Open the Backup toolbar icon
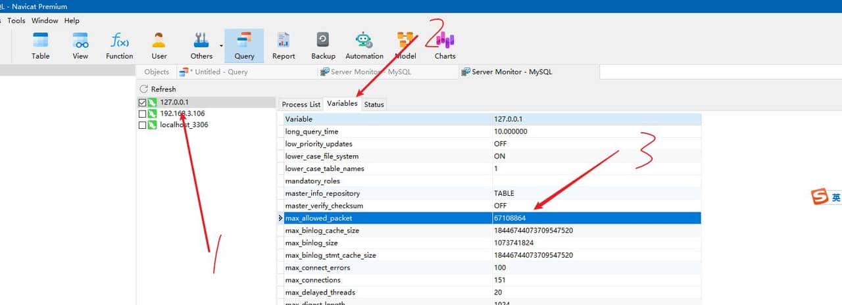Screen dimensions: 842x305 [x=323, y=45]
